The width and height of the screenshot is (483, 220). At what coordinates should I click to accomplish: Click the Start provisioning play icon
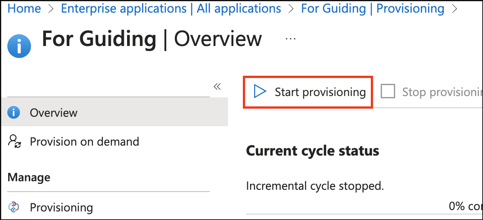click(260, 92)
